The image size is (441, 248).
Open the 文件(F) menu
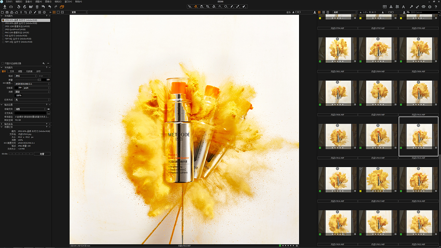[x=9, y=2]
